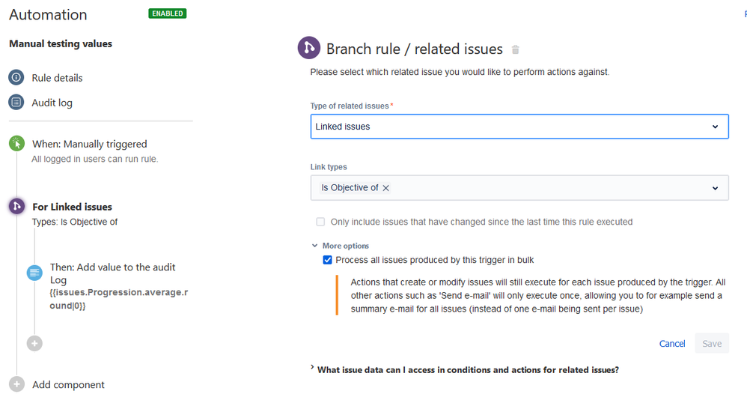Uncheck 'Process all issues produced by this trigger in bulk'
Screen dimensions: 747x406
pos(327,260)
